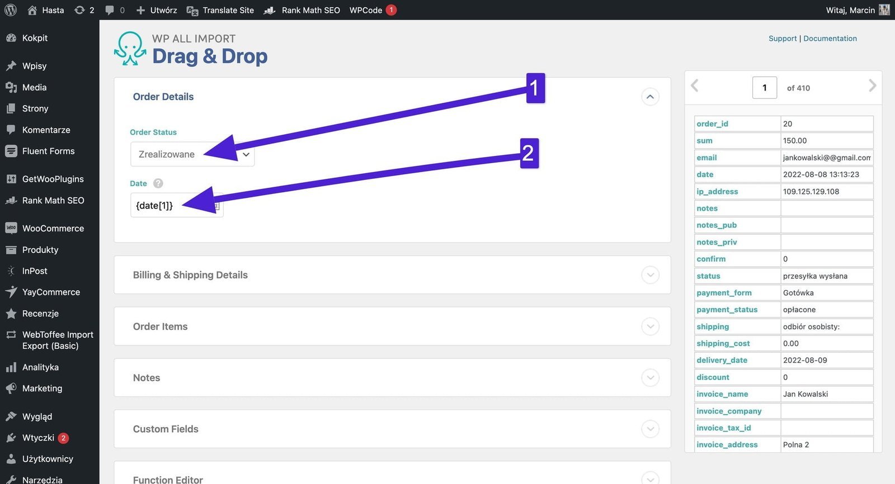
Task: Open WooCommerce in the sidebar menu
Action: [x=53, y=229]
